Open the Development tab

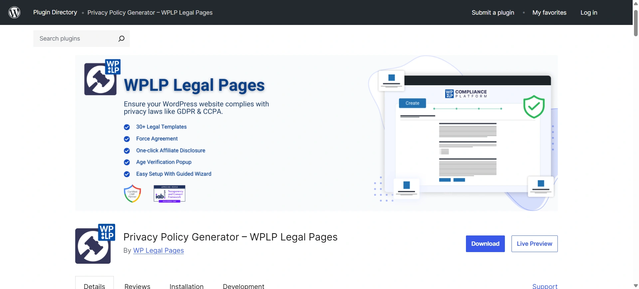(x=244, y=286)
